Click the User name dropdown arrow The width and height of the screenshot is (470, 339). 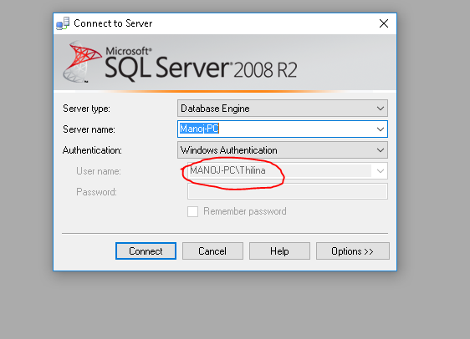381,171
